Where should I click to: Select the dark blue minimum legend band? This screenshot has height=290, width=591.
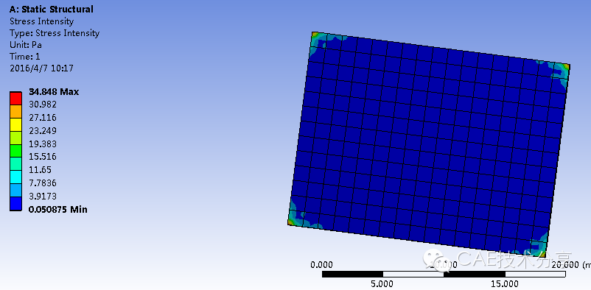click(15, 204)
